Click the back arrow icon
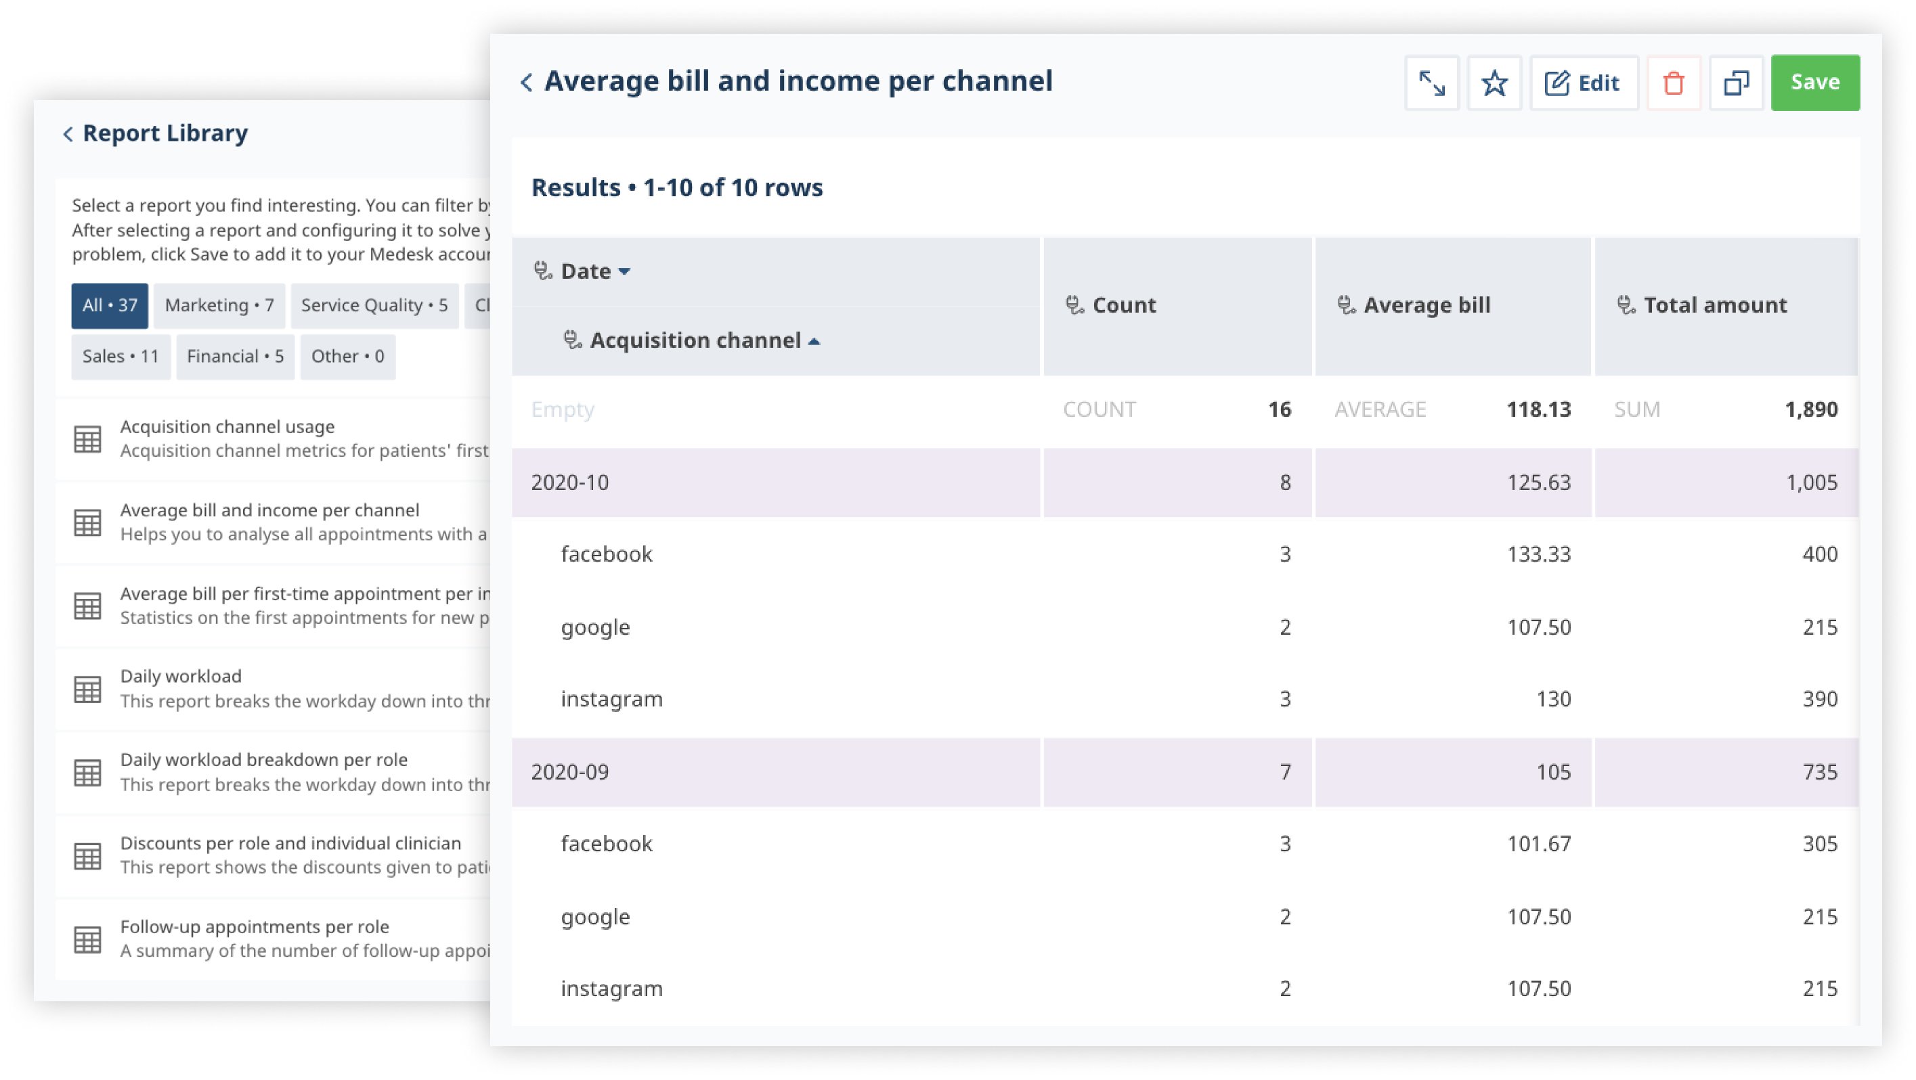 coord(526,82)
